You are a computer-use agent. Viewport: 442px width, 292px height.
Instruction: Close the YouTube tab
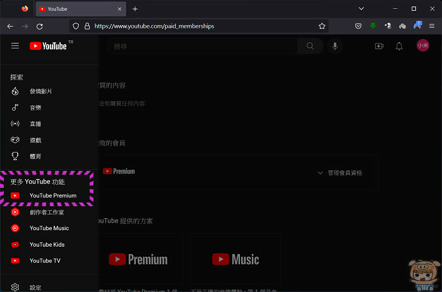pos(119,9)
